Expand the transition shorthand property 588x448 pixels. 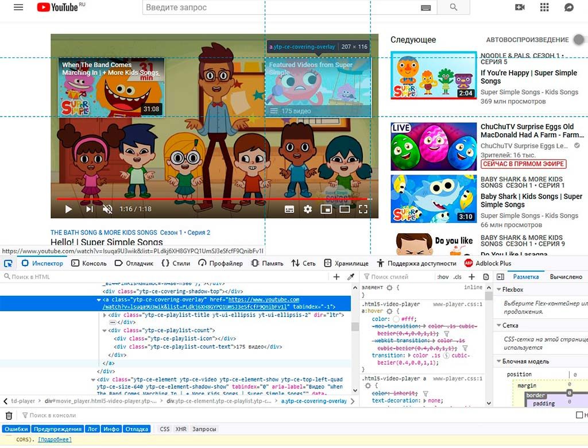tap(409, 356)
